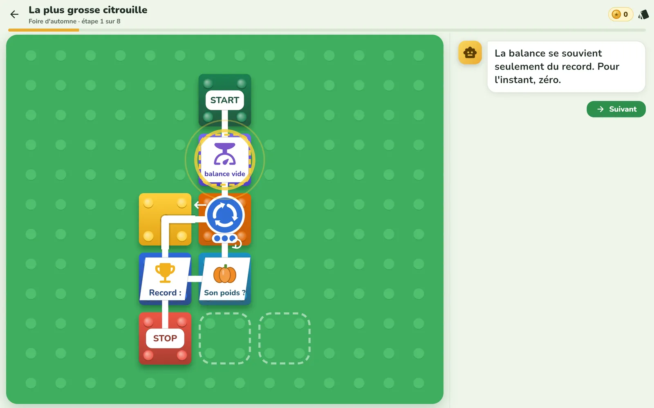The width and height of the screenshot is (654, 408).
Task: Click the empty dashed slot beside STOP
Action: (x=225, y=338)
